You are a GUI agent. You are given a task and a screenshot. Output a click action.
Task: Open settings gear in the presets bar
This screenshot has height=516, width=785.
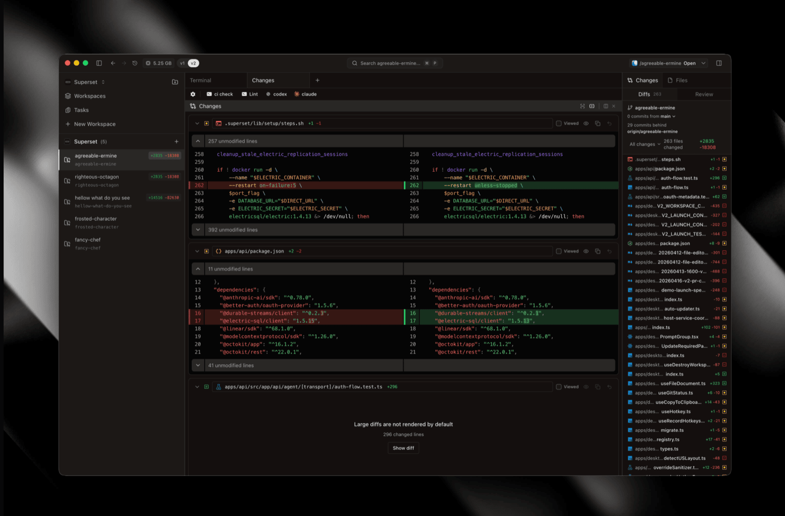pos(193,94)
